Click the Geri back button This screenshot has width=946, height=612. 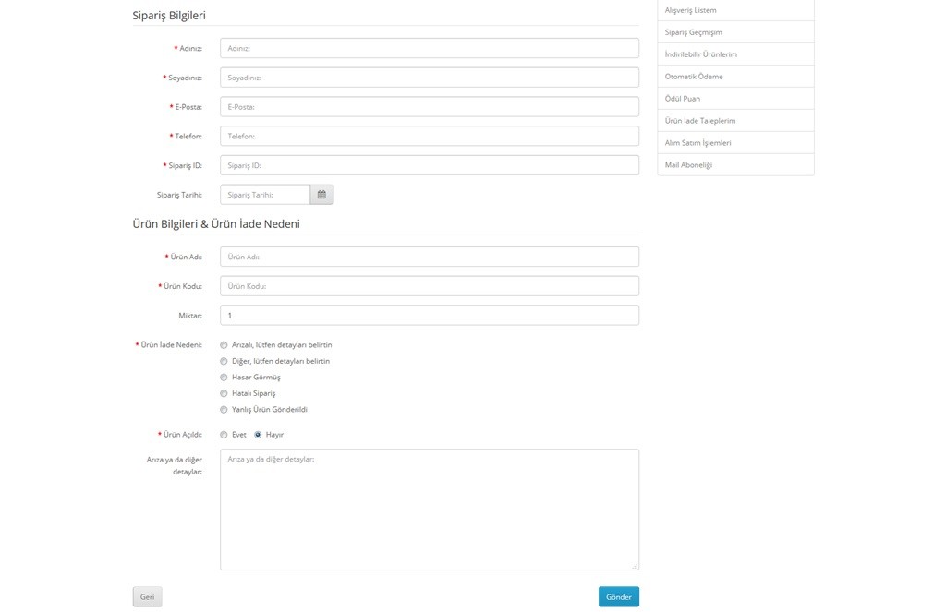point(147,597)
